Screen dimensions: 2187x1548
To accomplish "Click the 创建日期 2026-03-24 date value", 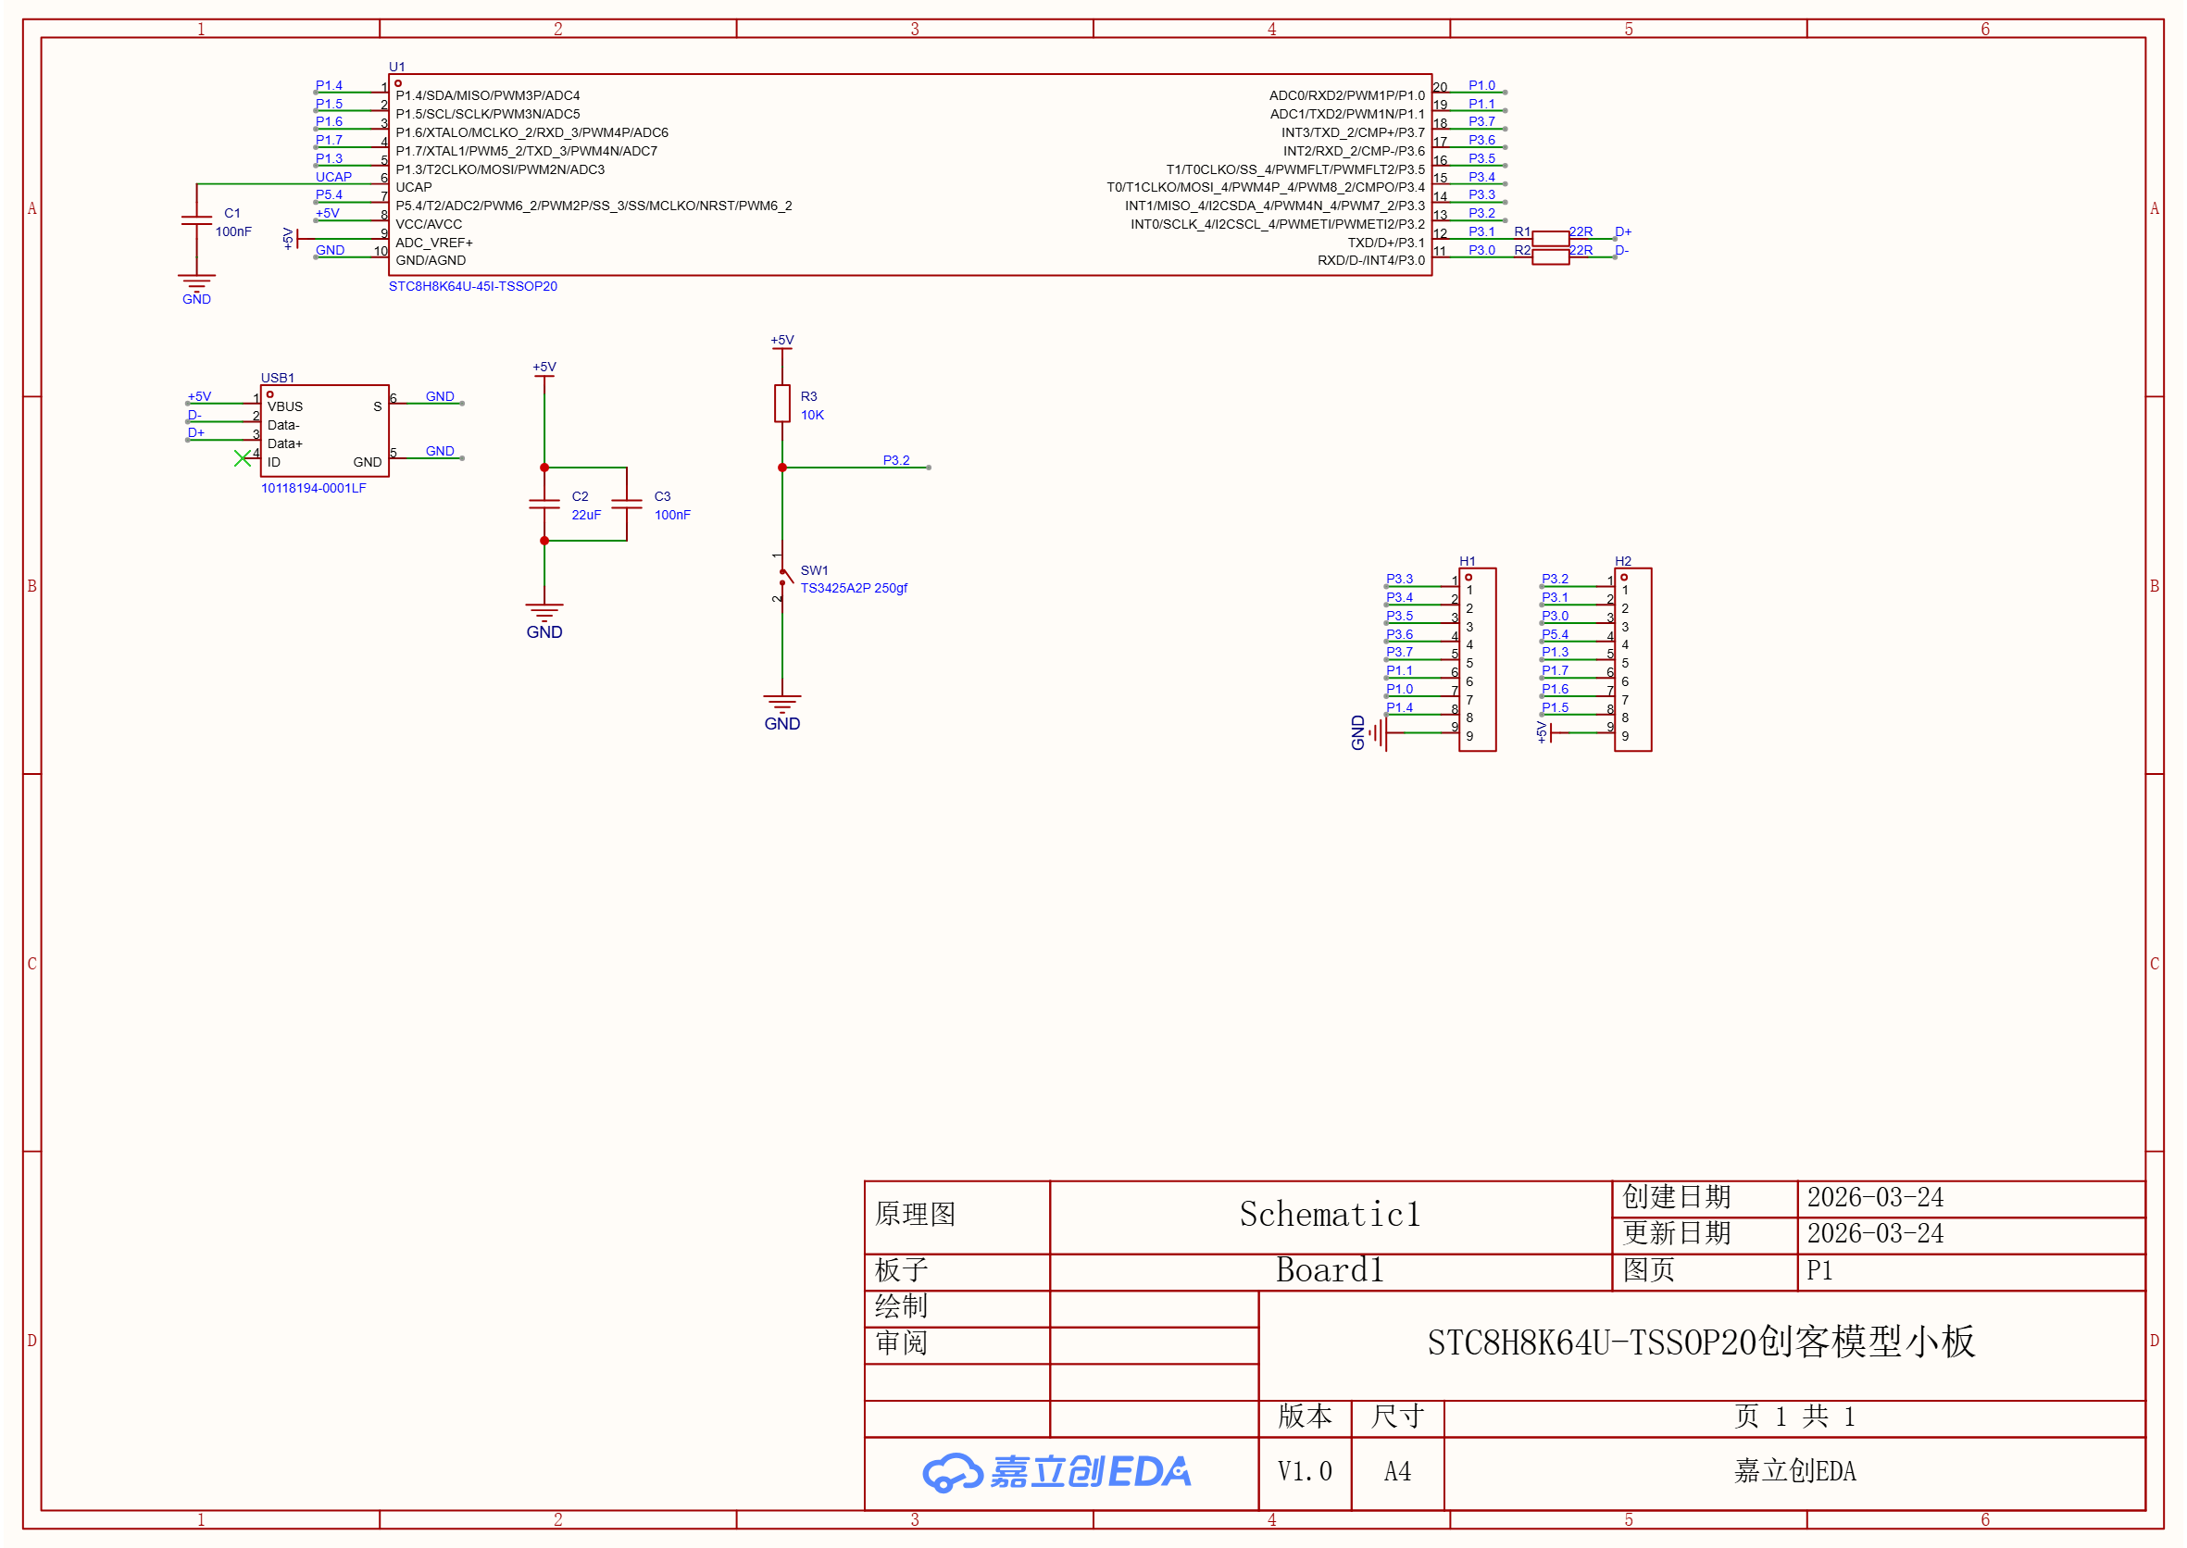I will (x=1874, y=1198).
